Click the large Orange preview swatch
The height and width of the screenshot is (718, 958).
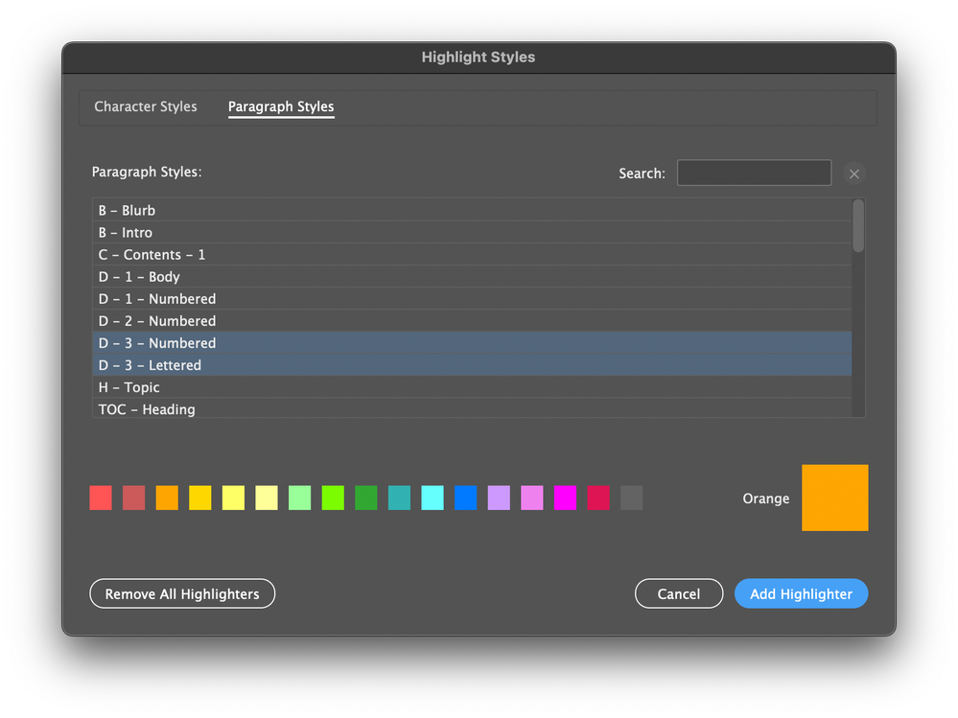834,498
